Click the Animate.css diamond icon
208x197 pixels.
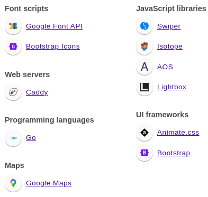(144, 133)
